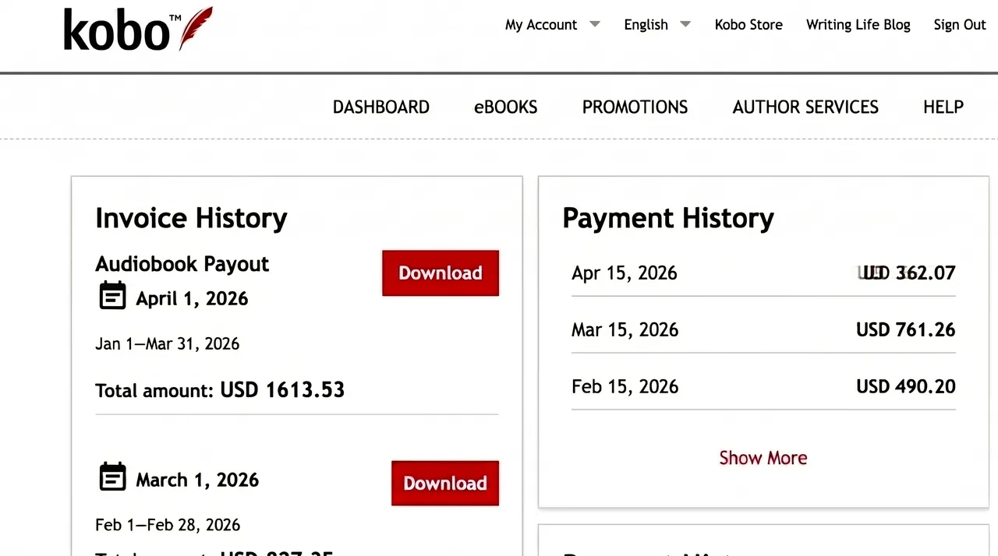
Task: Expand the English language dropdown arrow
Action: click(x=685, y=24)
